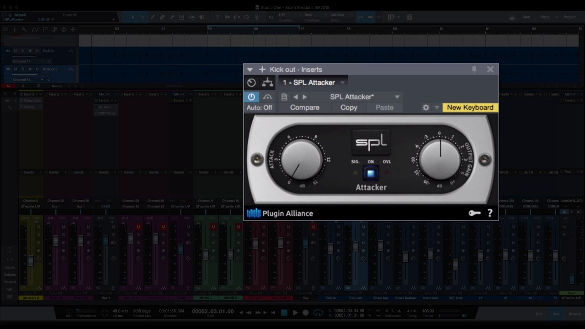Click the key license icon
The width and height of the screenshot is (585, 329).
click(474, 213)
